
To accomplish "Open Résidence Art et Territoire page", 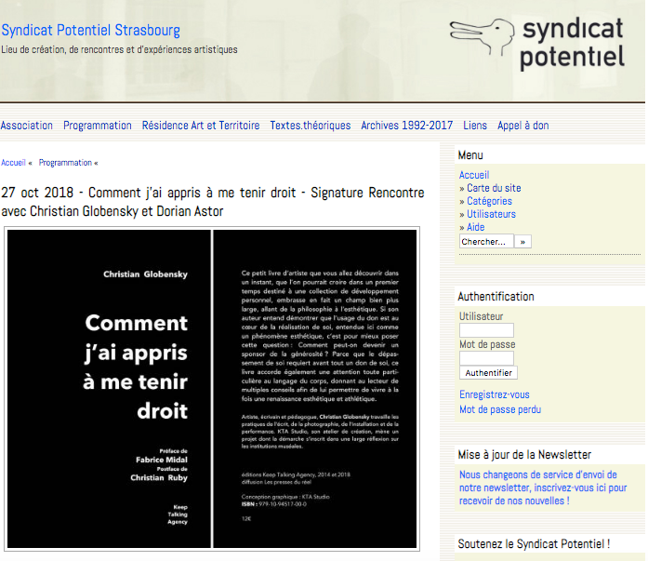I will point(201,126).
